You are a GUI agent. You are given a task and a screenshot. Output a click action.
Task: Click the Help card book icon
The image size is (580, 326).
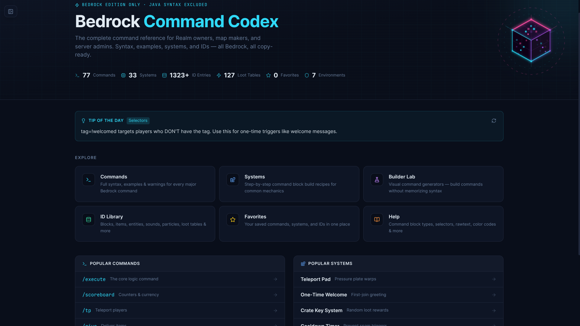pos(377,220)
